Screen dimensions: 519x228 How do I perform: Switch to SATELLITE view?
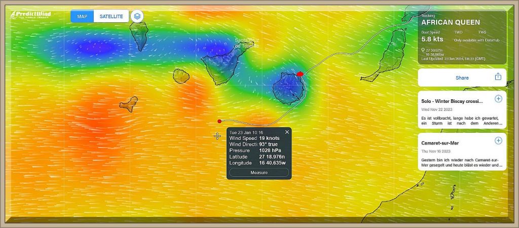(x=111, y=16)
